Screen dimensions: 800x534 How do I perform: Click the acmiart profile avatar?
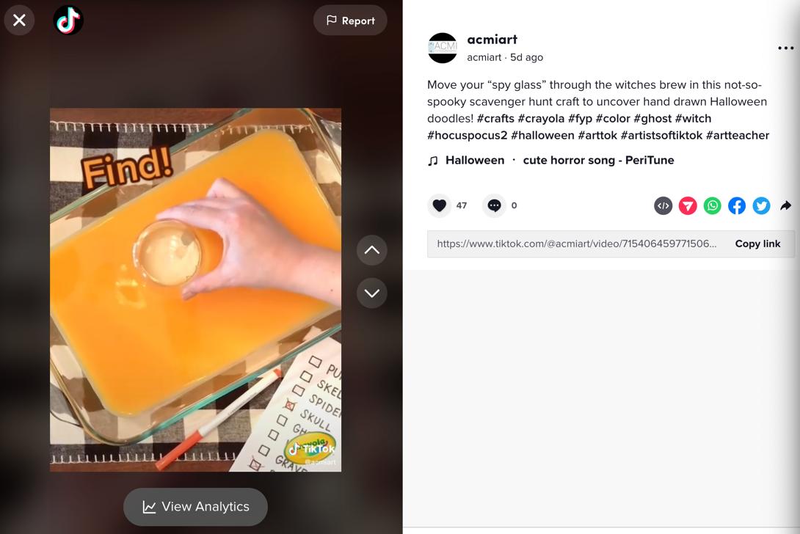point(443,48)
